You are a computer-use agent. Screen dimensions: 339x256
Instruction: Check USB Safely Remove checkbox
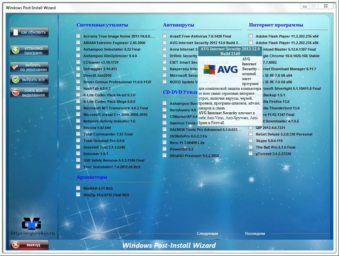pos(78,160)
